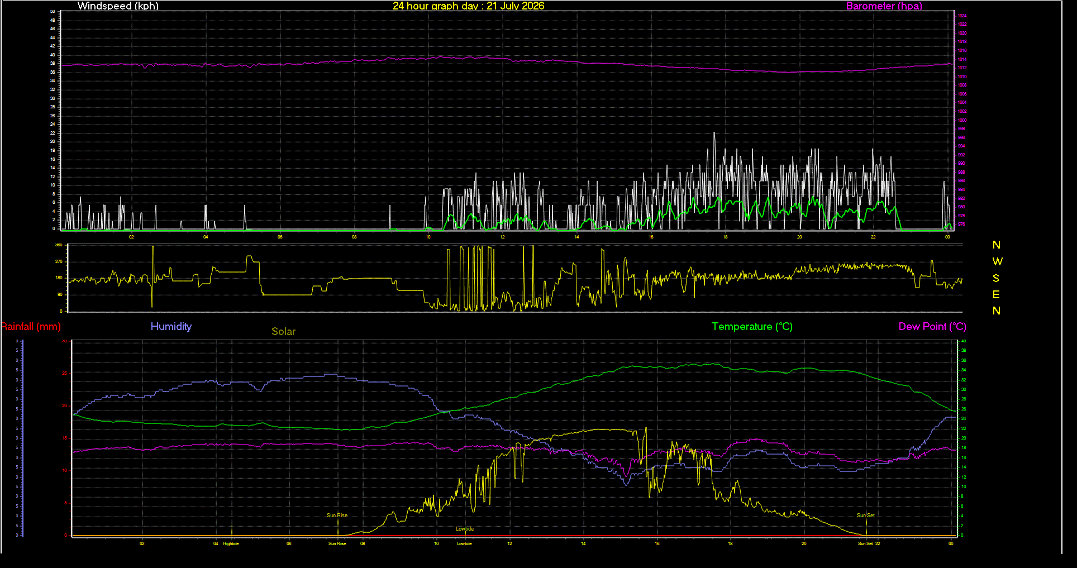Click '40' on the windspeed axis
1077x568 pixels.
tap(53, 55)
